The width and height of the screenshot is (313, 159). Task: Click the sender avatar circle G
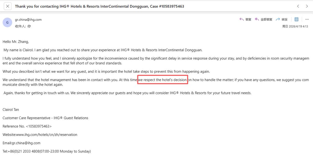[7, 22]
